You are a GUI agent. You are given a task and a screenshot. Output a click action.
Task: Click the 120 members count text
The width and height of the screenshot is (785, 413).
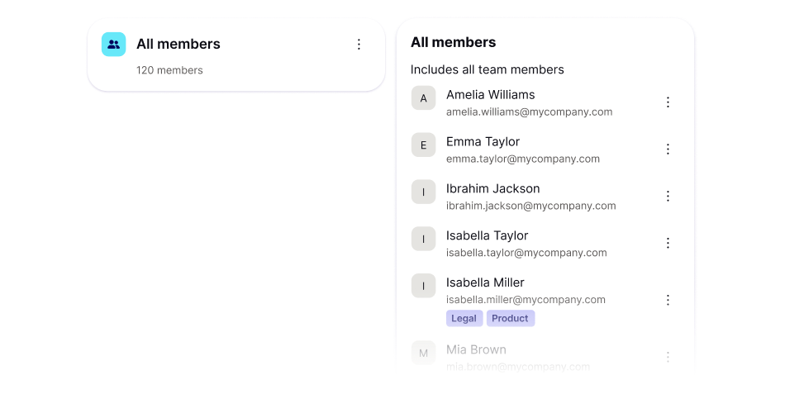point(169,70)
